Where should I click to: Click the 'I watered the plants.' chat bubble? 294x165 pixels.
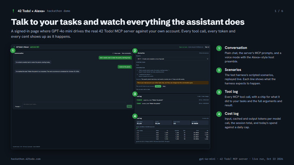(x=125, y=67)
